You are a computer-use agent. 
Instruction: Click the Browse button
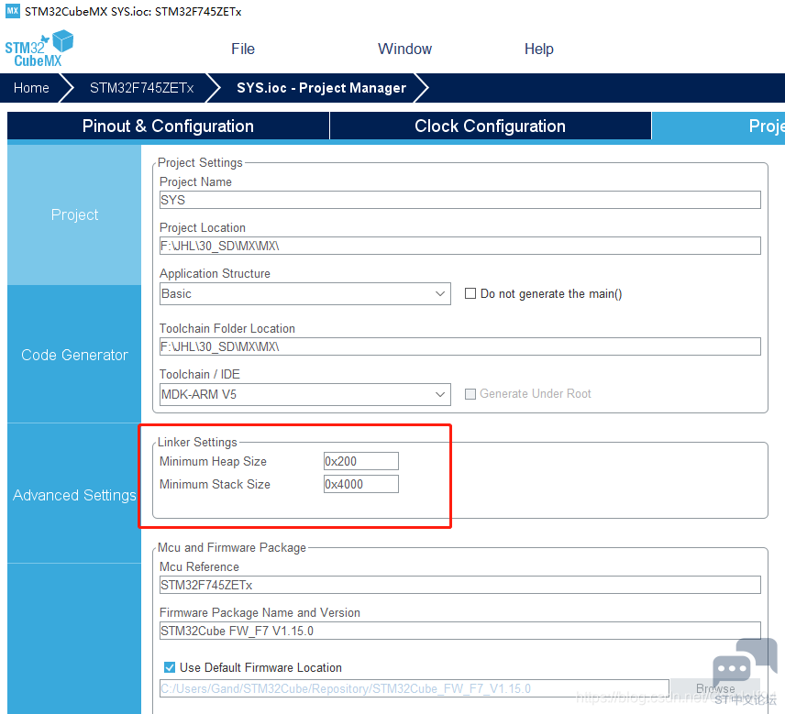click(x=715, y=688)
